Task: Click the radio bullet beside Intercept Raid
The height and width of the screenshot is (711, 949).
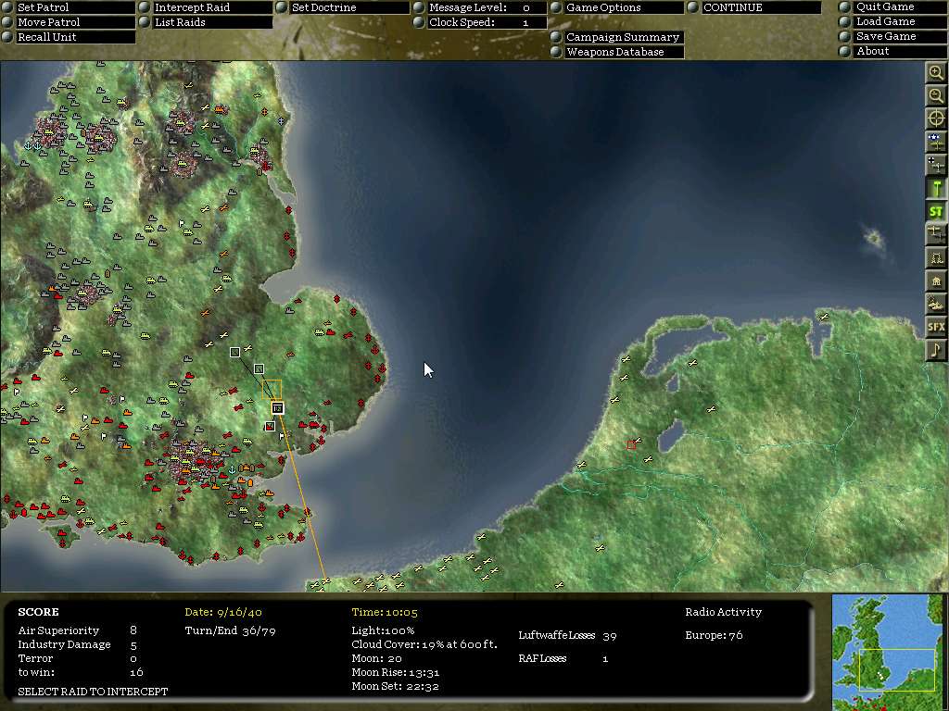Action: pos(144,7)
